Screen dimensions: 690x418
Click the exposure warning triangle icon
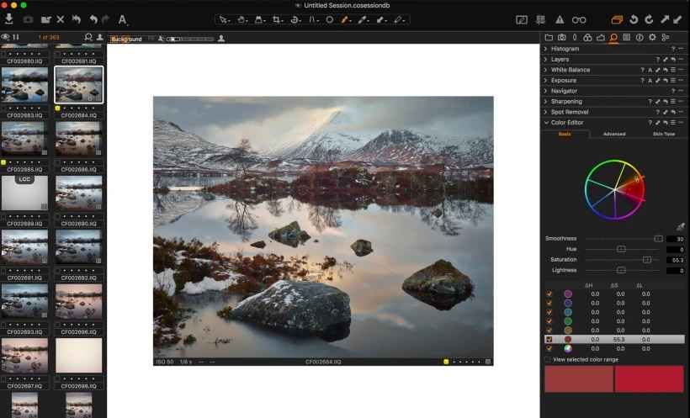560,19
